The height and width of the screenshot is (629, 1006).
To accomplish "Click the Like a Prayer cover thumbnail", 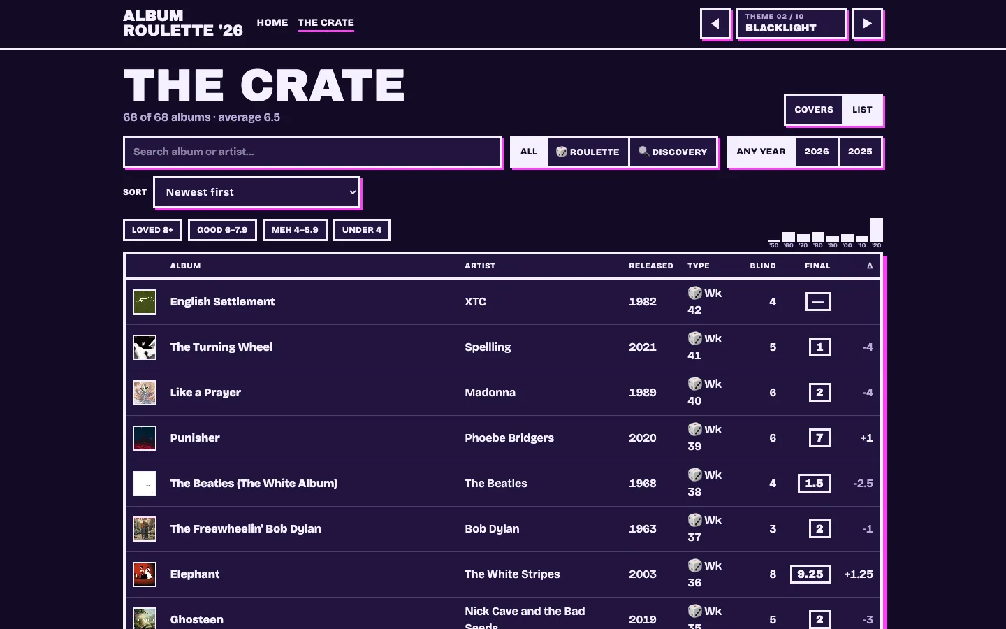I will 145,393.
